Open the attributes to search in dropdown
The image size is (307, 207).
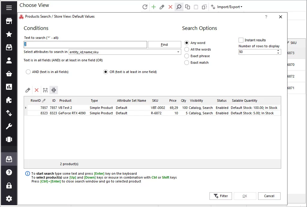pos(178,52)
